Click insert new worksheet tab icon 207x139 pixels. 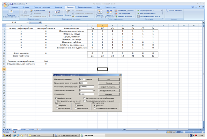(x=38, y=129)
